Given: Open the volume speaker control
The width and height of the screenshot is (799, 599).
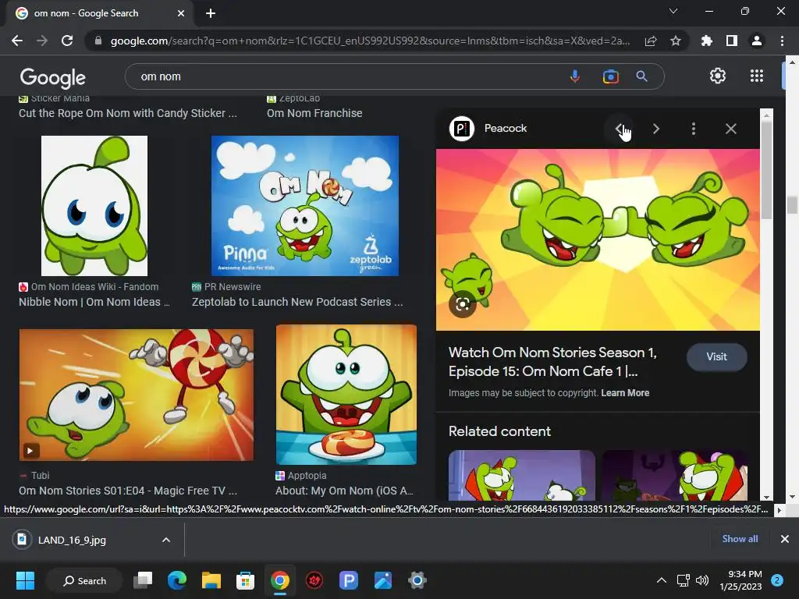Looking at the screenshot, I should pyautogui.click(x=702, y=580).
